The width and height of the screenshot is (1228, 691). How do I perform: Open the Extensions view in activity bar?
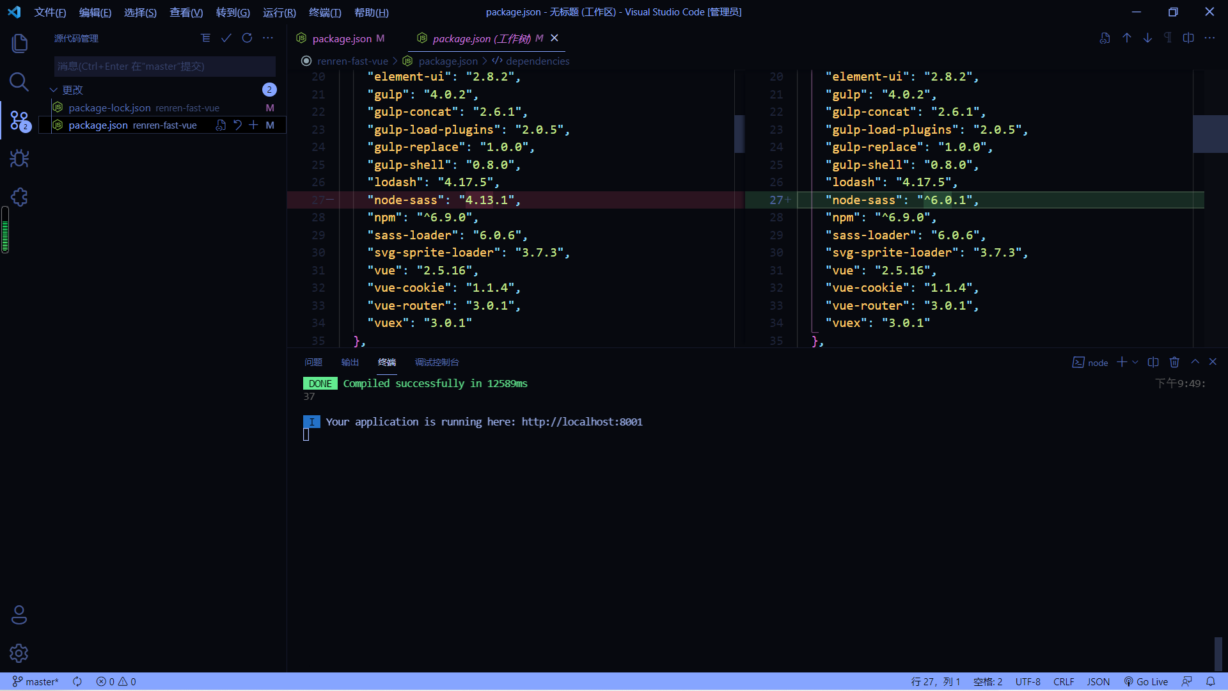19,197
